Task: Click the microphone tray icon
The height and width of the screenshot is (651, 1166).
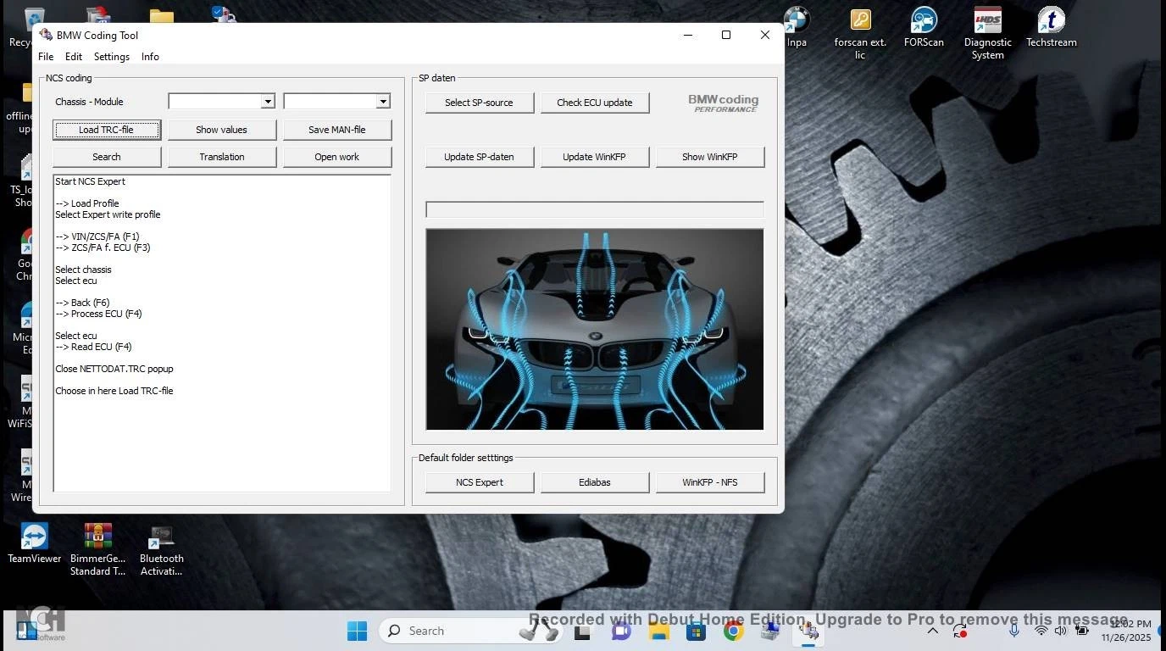Action: (1014, 631)
